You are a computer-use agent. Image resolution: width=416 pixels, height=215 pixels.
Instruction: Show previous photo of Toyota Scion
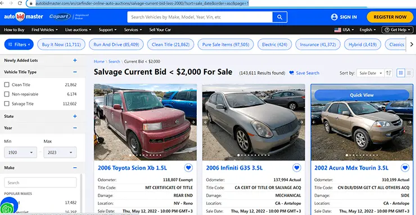[x=97, y=122]
